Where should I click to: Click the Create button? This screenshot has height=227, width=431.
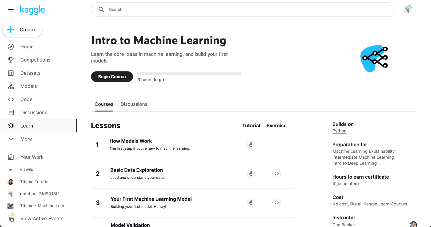(x=22, y=30)
